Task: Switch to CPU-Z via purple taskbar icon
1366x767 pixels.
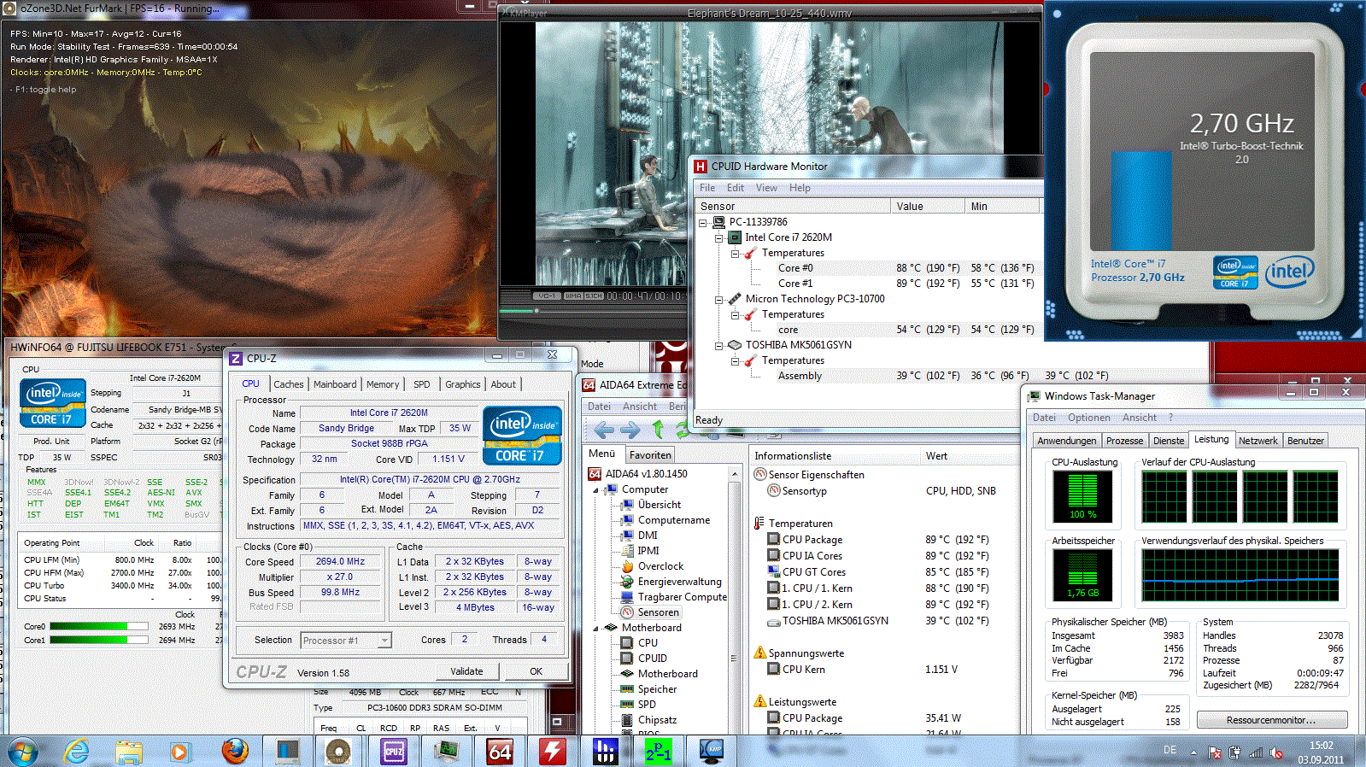Action: click(393, 752)
